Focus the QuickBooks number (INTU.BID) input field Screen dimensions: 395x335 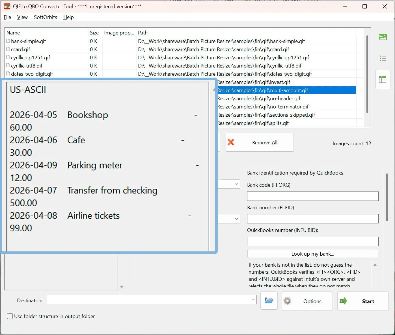[x=313, y=242]
